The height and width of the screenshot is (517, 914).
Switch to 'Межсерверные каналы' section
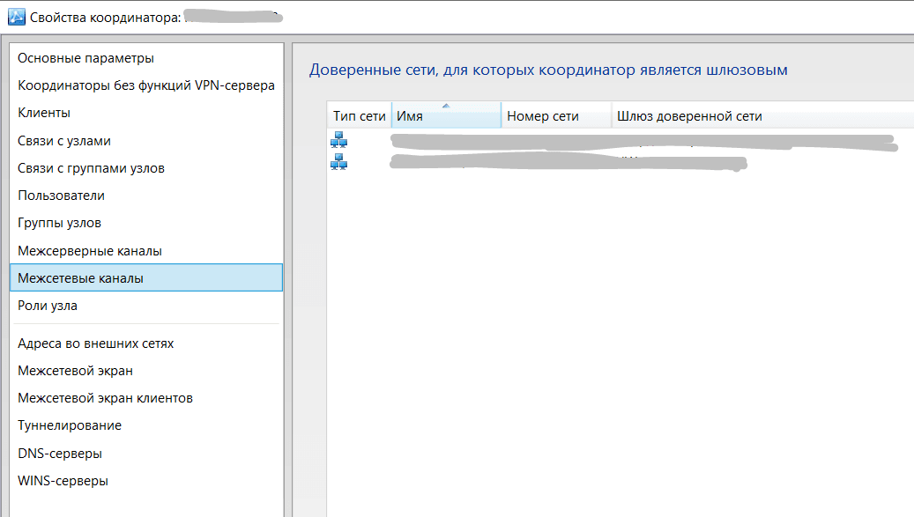pyautogui.click(x=90, y=251)
